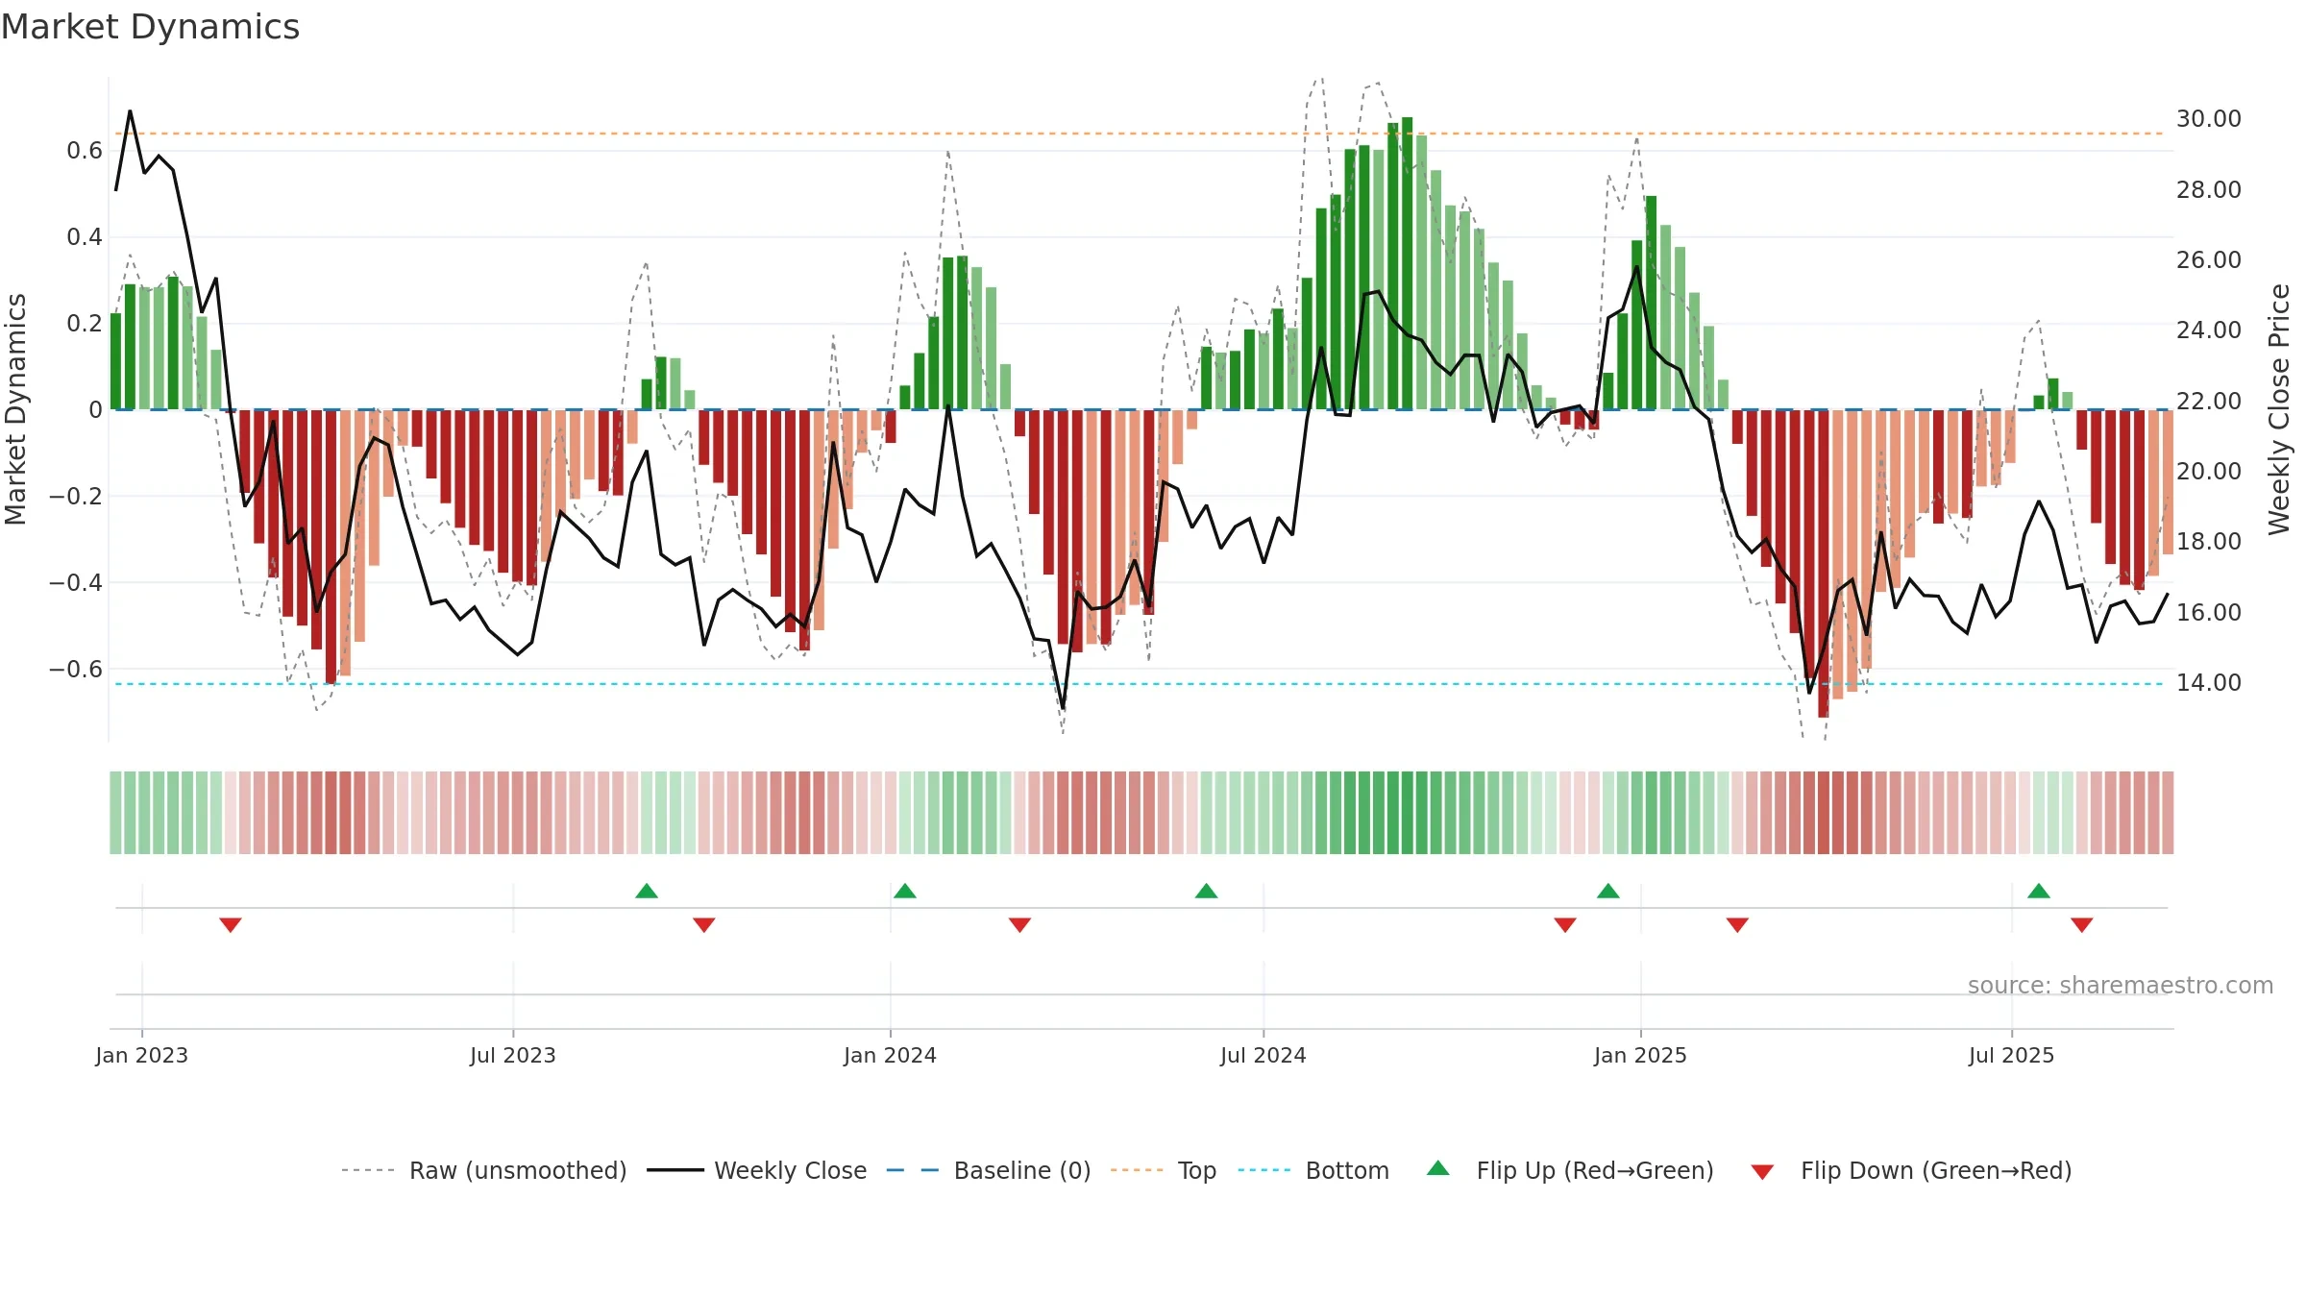The image size is (2306, 1297).
Task: Click the 30.00 price axis label
Action: [x=2209, y=119]
